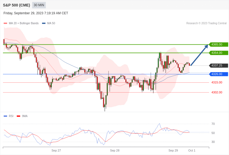The height and width of the screenshot is (155, 229).
Task: Select the red 4315.00 support level
Action: [217, 82]
